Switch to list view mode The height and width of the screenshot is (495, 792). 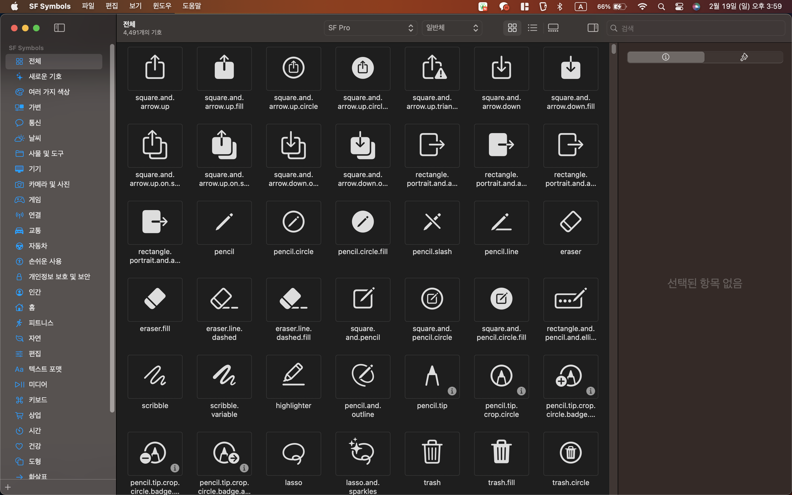(x=532, y=28)
